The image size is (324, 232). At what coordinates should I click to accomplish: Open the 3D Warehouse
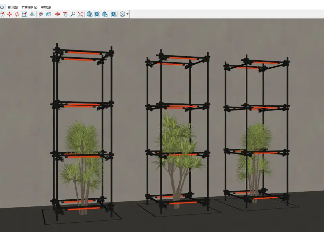coord(89,14)
